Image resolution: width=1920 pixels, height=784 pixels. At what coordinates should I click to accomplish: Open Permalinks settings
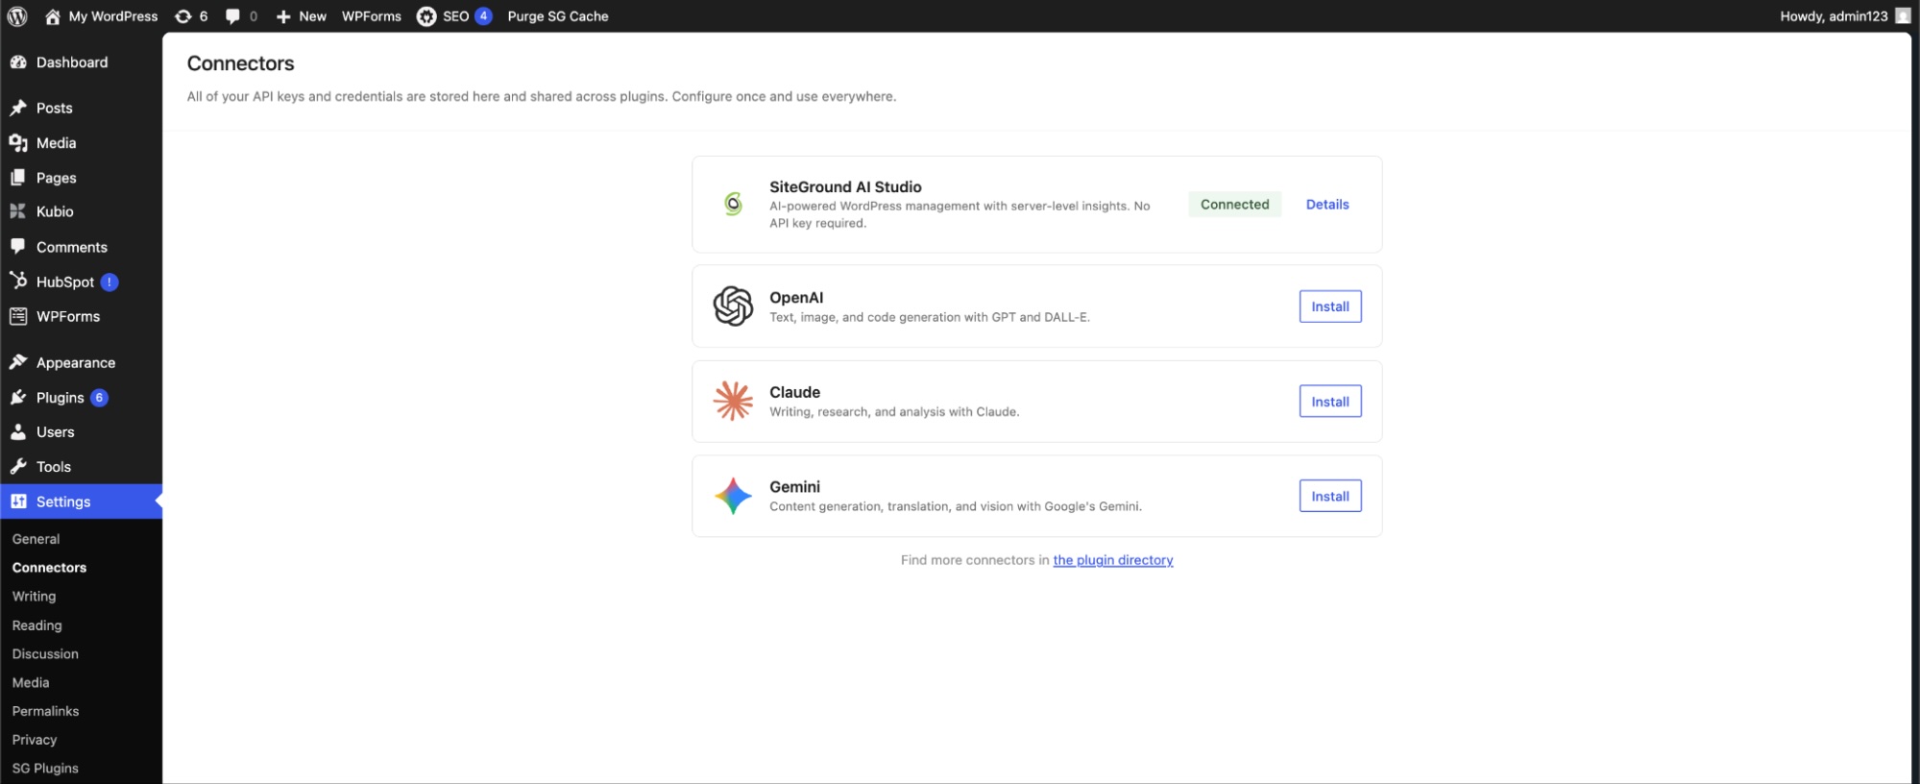[45, 711]
